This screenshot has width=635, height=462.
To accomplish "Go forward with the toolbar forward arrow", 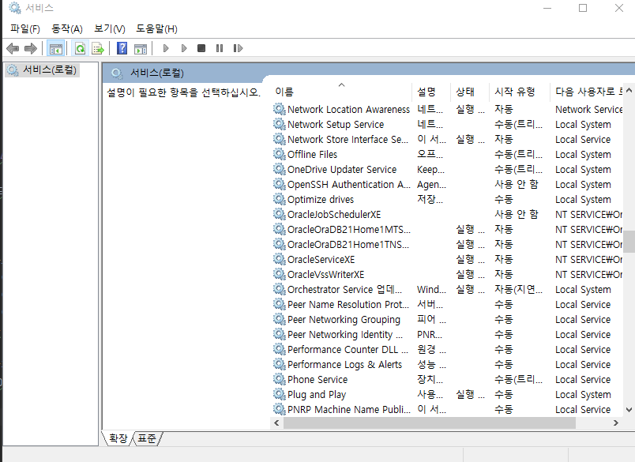I will pos(31,49).
